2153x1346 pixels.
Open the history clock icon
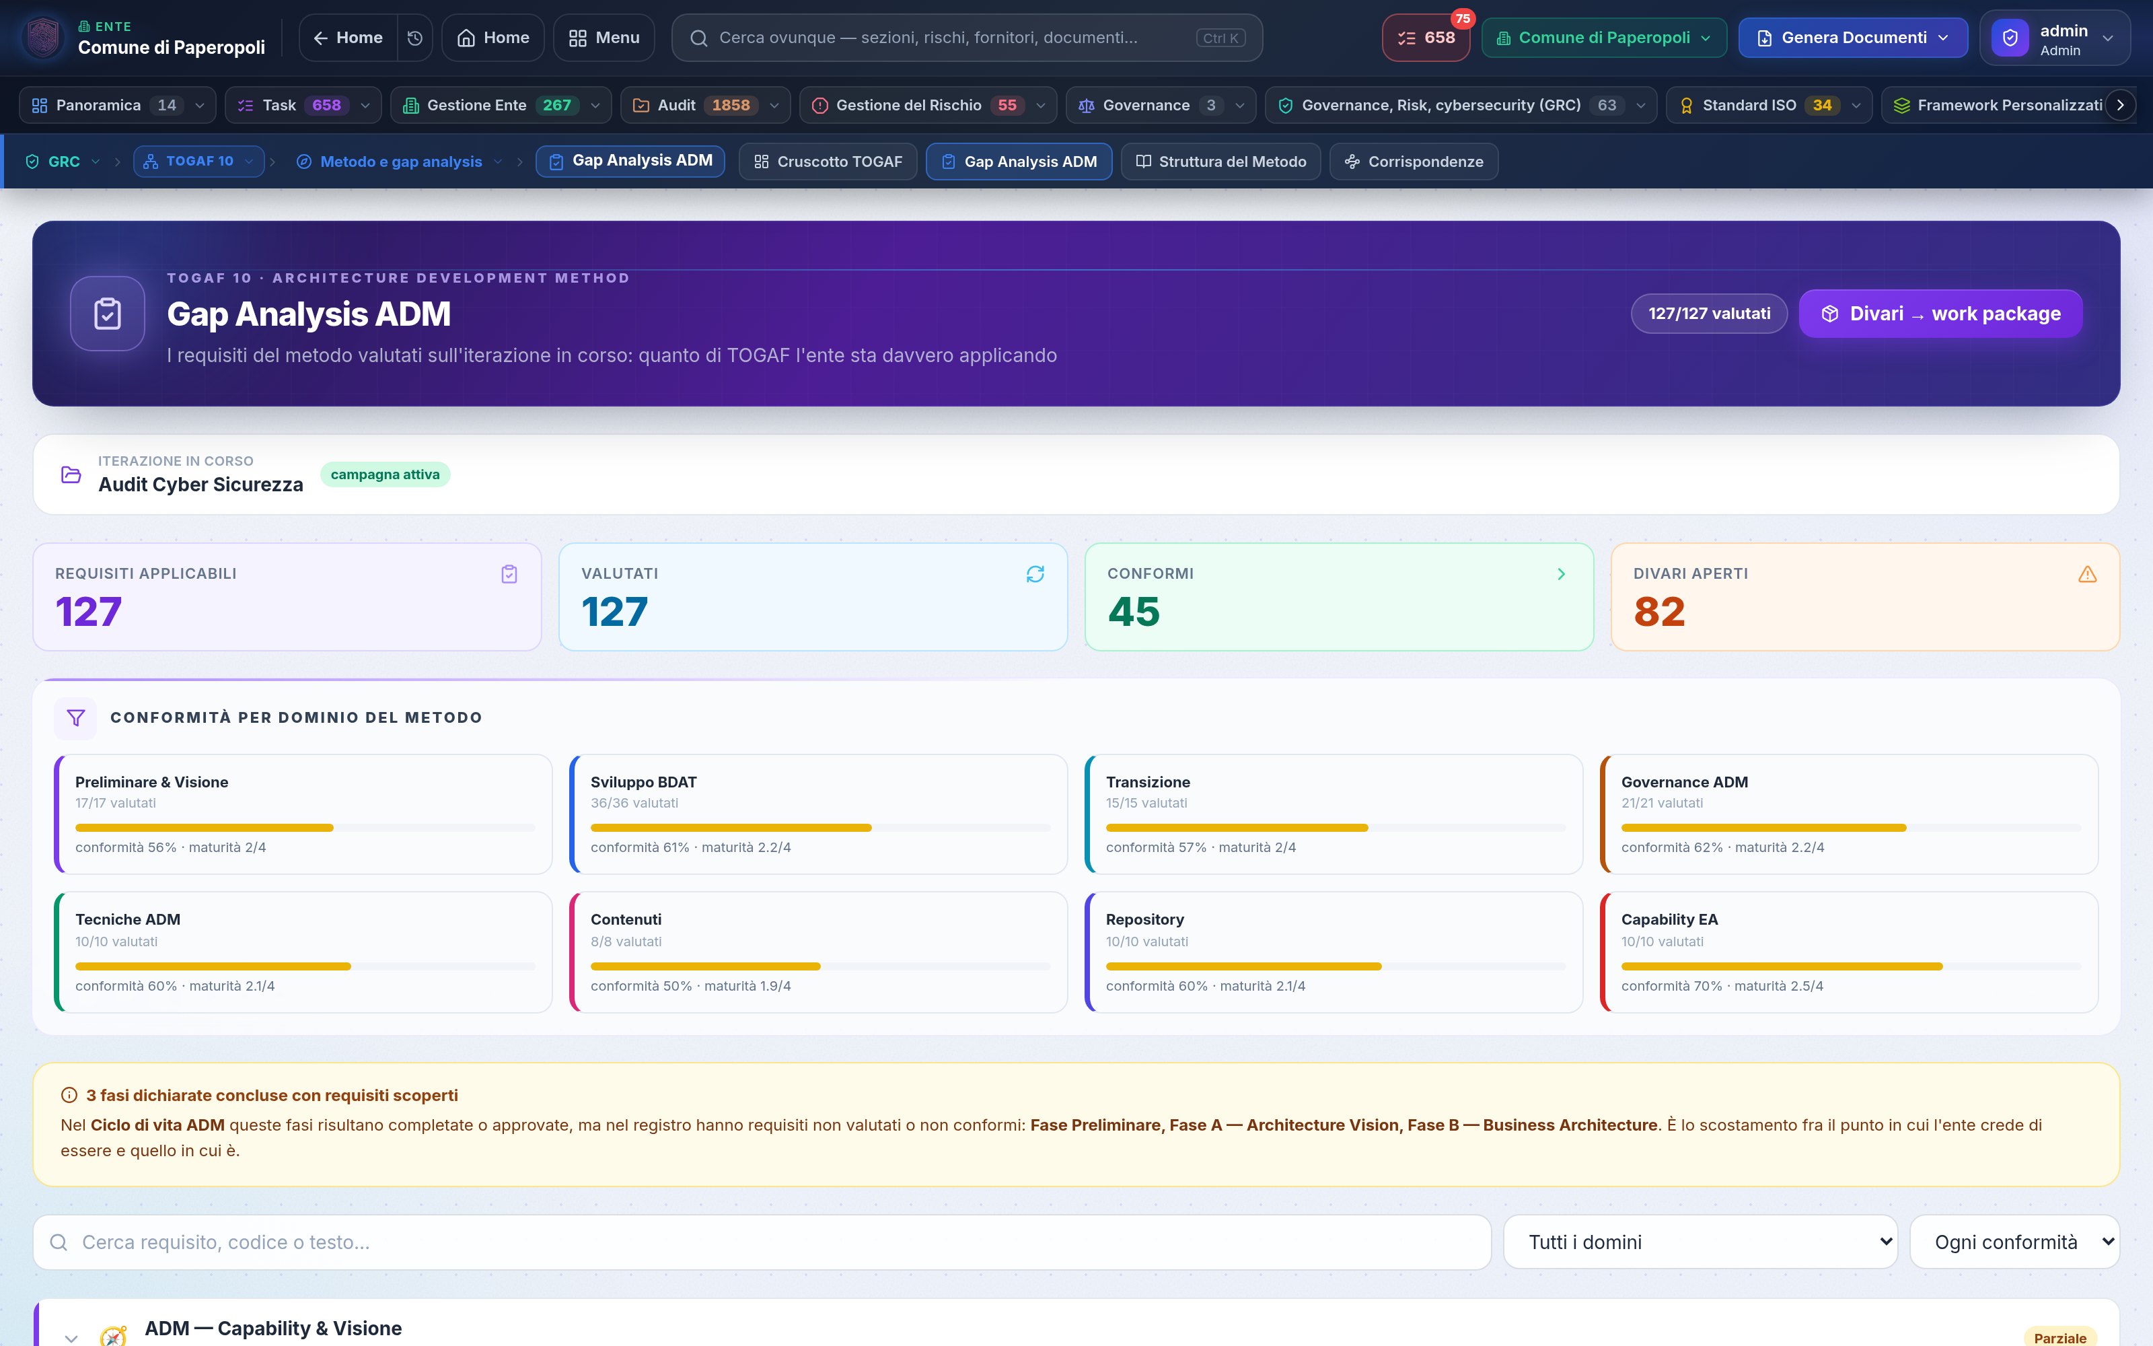point(414,38)
